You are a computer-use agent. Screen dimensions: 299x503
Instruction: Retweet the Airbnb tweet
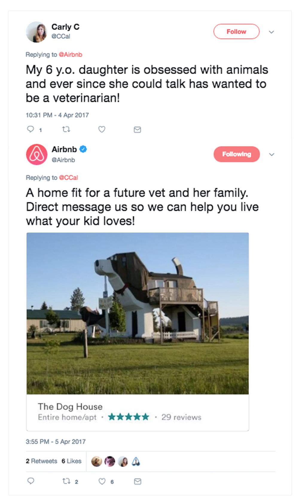tap(66, 481)
